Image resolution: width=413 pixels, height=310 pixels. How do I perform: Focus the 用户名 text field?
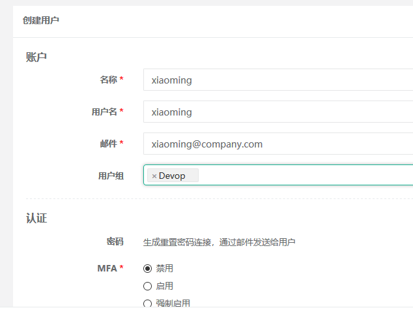[x=278, y=112]
